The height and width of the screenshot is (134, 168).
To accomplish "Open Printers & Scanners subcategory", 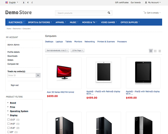I will [x=106, y=42].
